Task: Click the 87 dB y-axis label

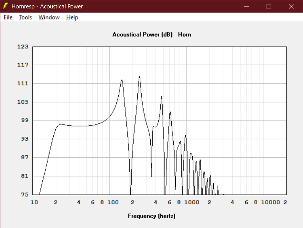Action: 25,157
